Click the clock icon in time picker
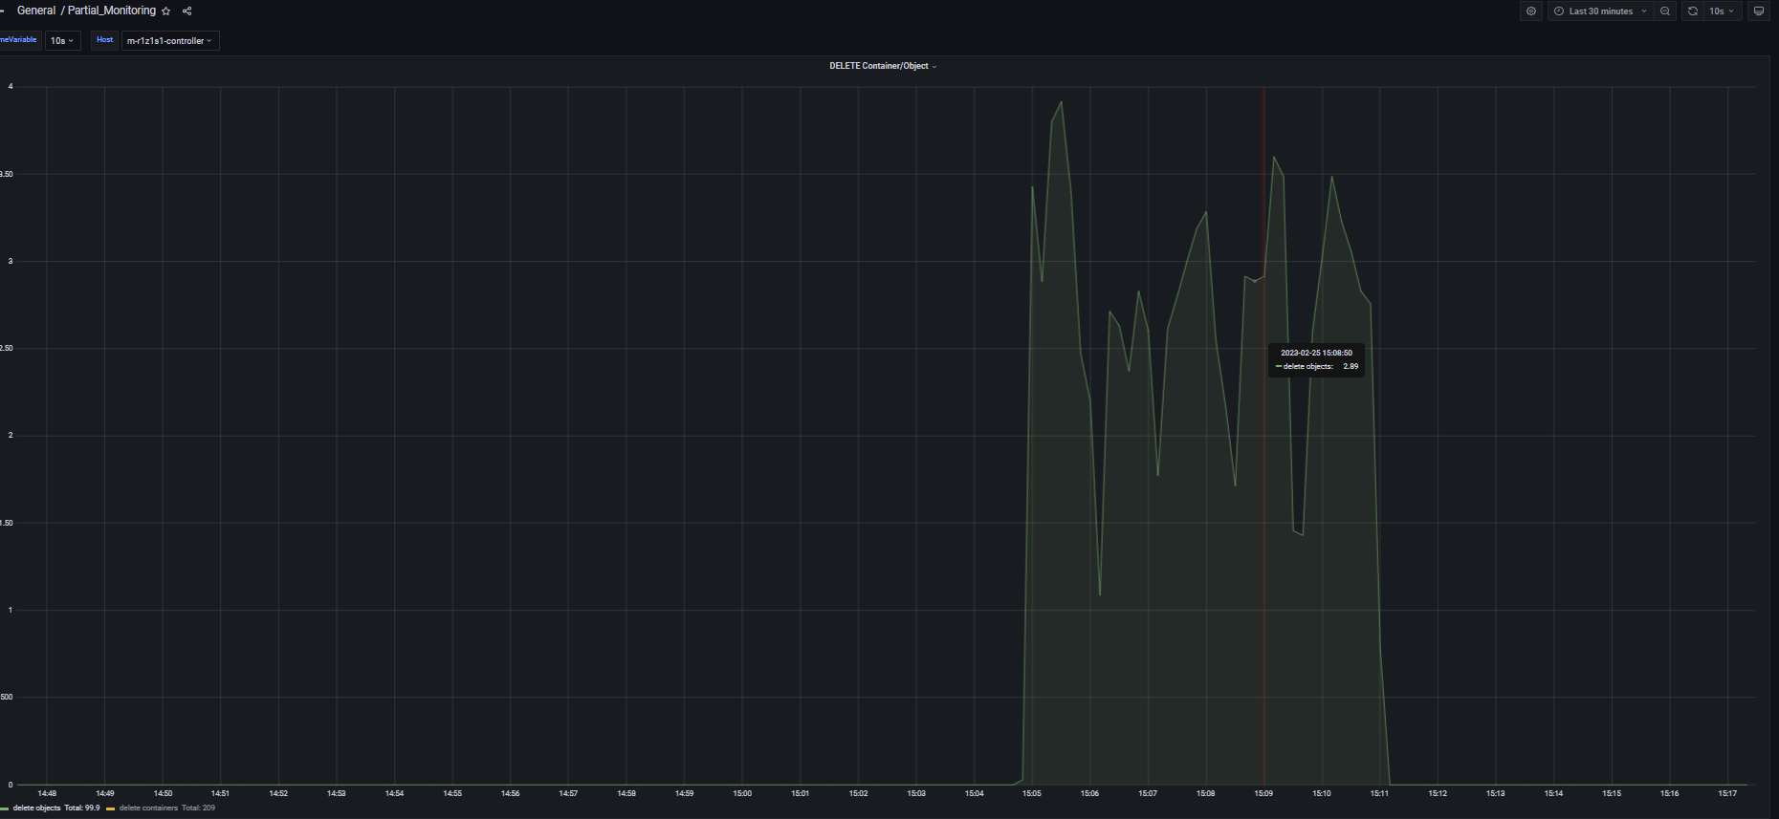The width and height of the screenshot is (1779, 819). (x=1559, y=11)
